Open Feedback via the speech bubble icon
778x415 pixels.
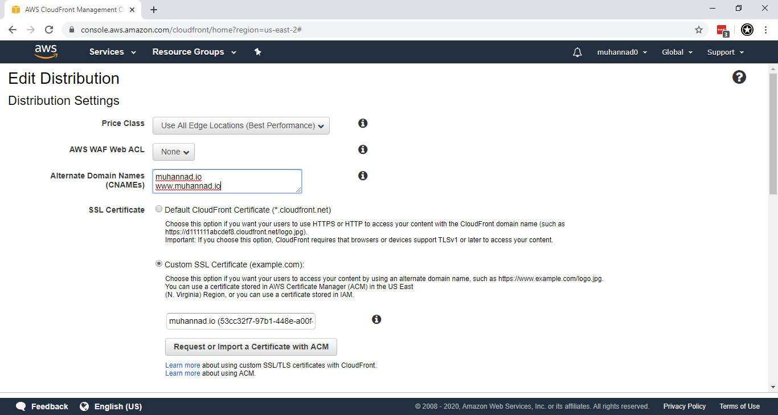(21, 406)
